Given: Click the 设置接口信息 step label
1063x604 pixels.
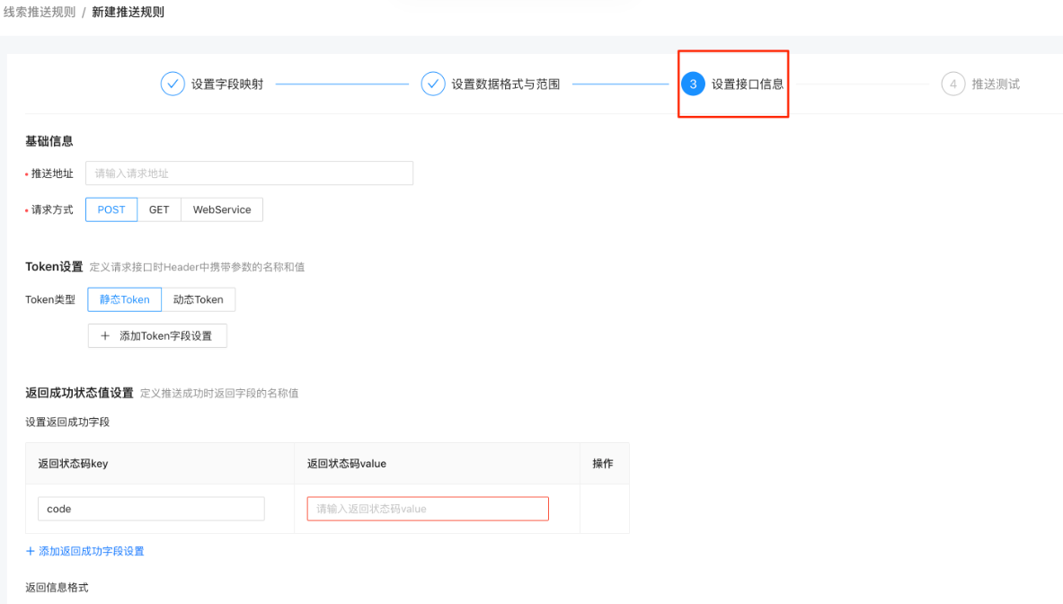Looking at the screenshot, I should click(x=747, y=83).
